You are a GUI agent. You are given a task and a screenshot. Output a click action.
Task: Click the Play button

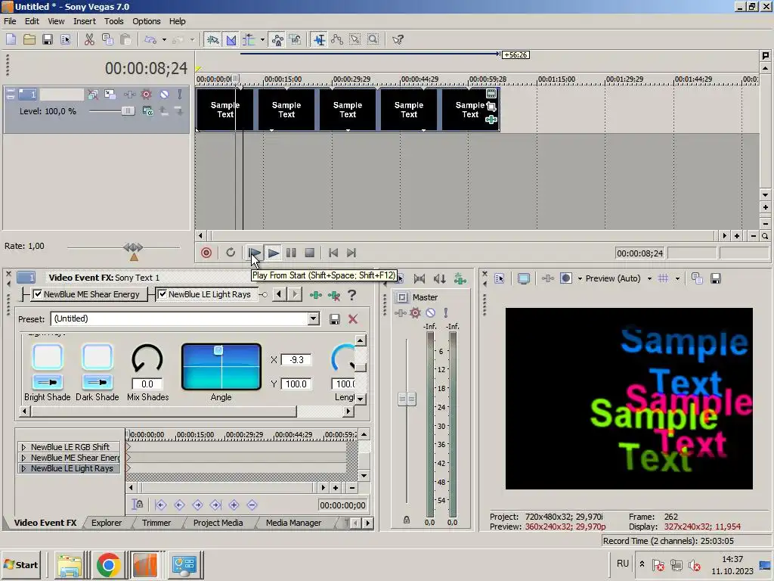(273, 253)
